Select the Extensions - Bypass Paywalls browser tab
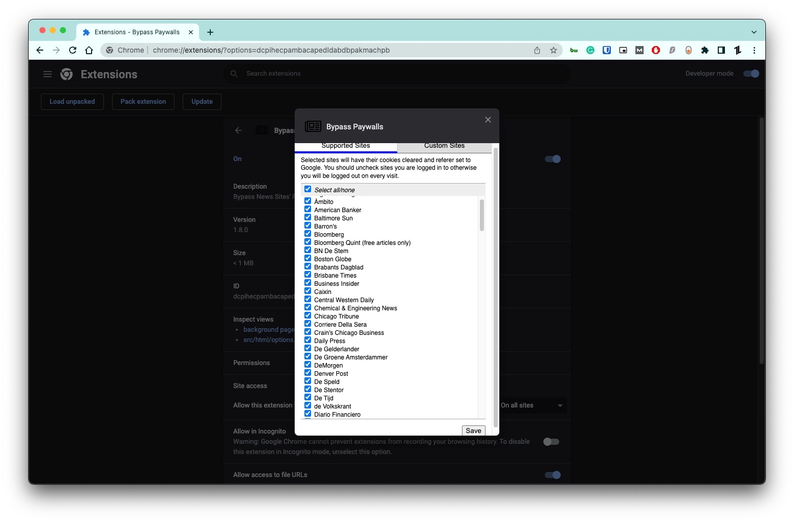 click(x=134, y=32)
